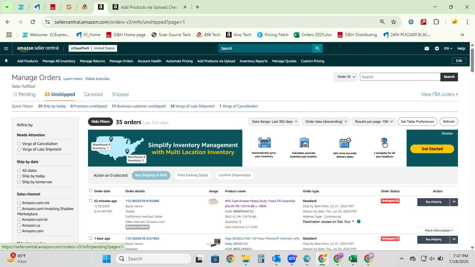The image size is (475, 267).
Task: Open Seller Central settings gear
Action: click(x=437, y=48)
